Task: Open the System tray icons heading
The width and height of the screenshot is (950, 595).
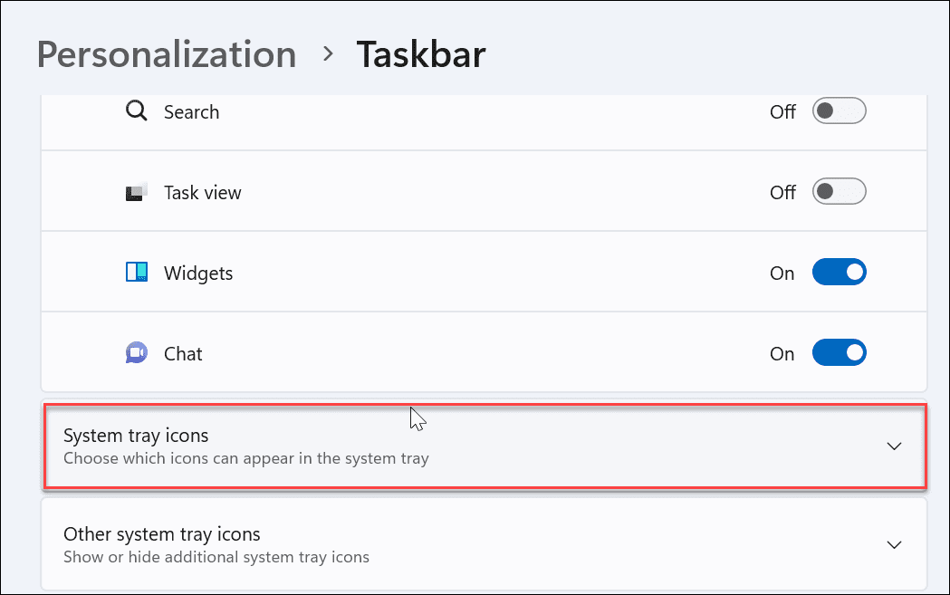Action: pyautogui.click(x=136, y=436)
